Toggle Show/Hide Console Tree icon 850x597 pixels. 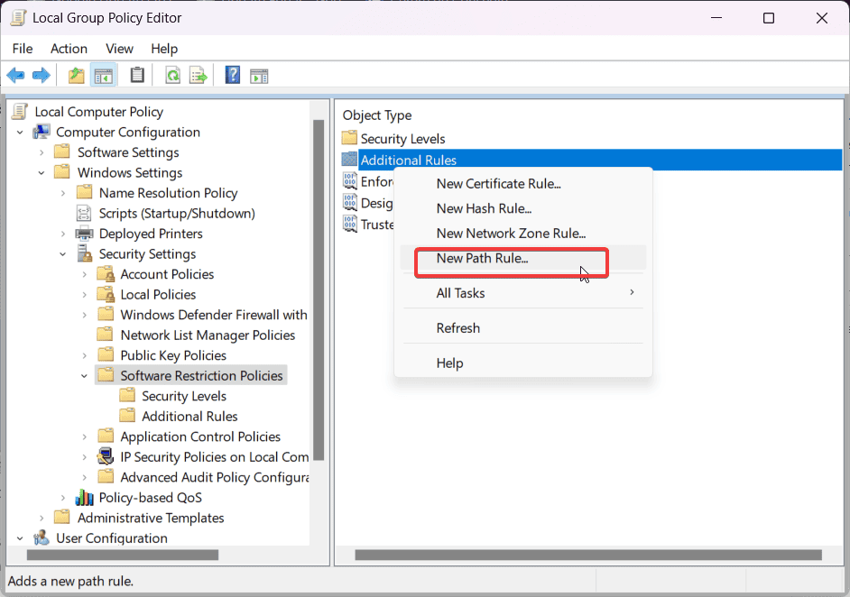pos(103,76)
